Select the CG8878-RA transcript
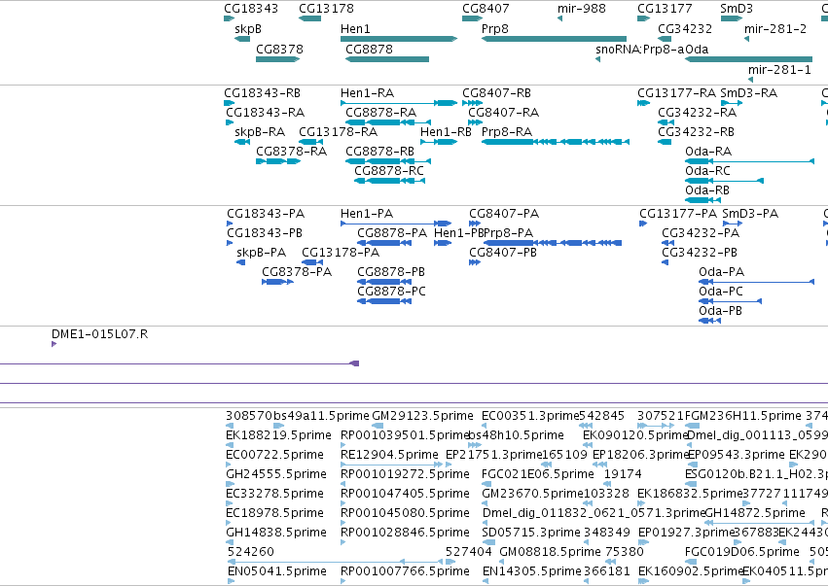This screenshot has width=828, height=586. point(388,122)
